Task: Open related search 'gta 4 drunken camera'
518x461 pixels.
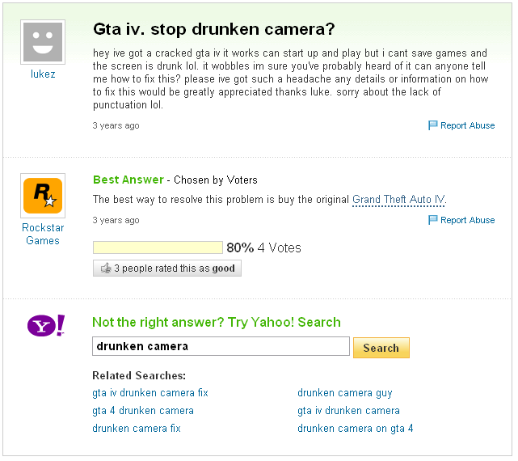Action: pos(143,410)
